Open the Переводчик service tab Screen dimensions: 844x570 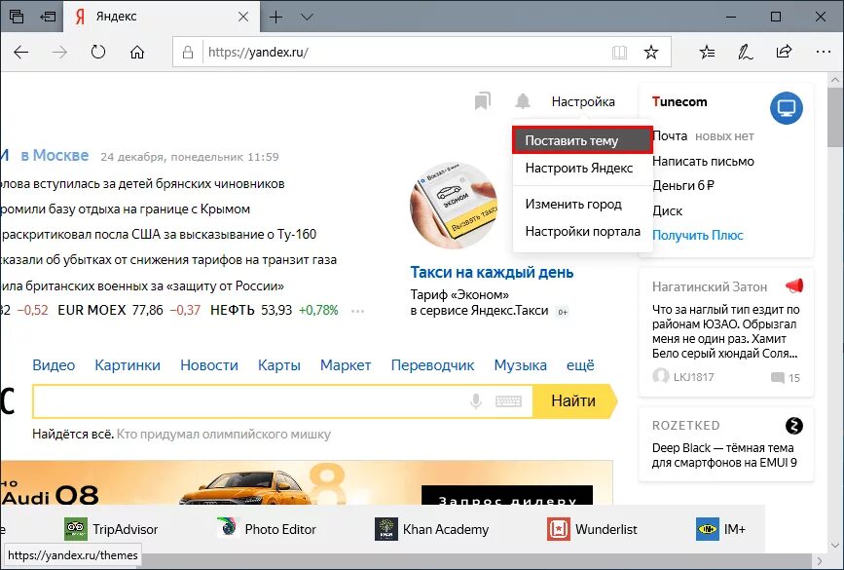(x=433, y=365)
